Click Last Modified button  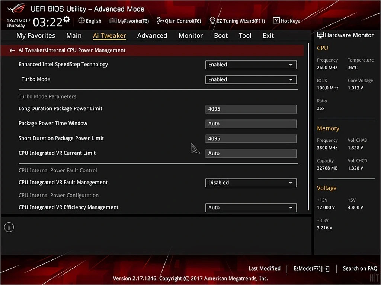(x=265, y=269)
